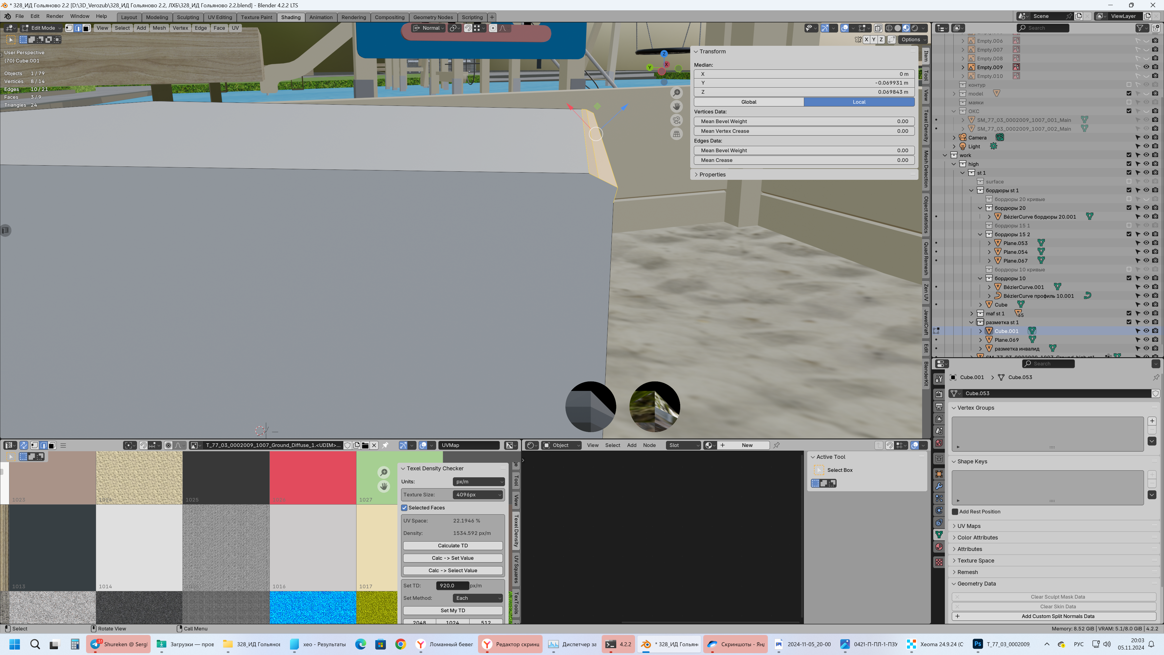Enable face select mode icon

coord(86,28)
